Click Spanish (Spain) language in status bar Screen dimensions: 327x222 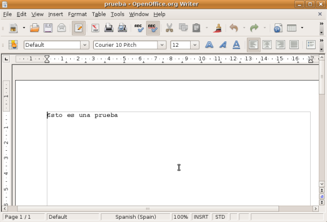[135, 217]
